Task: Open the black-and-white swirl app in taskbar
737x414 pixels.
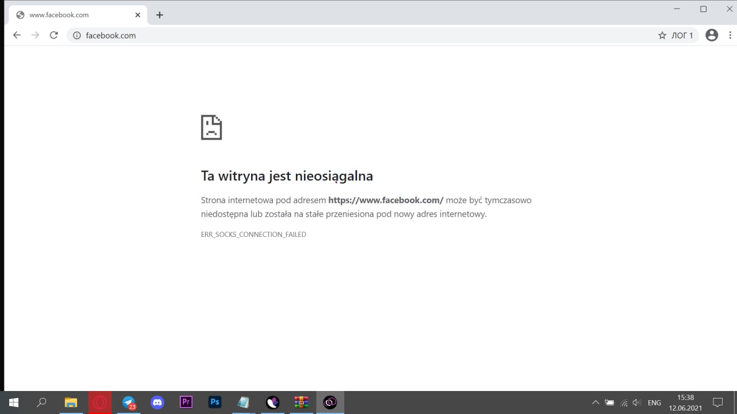Action: tap(272, 402)
